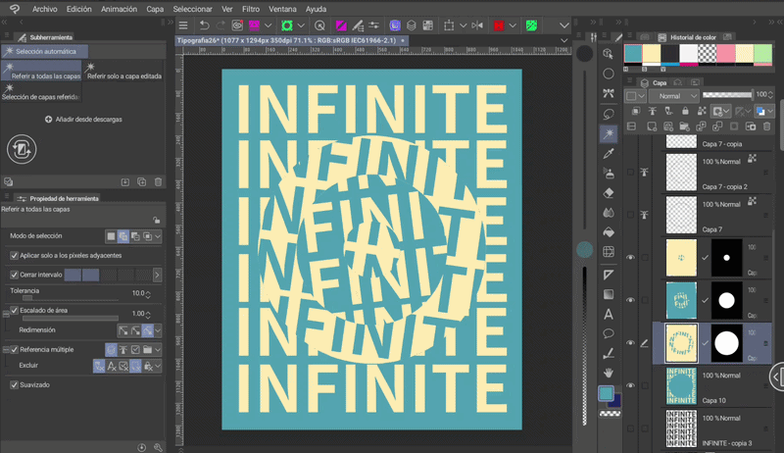Select the Eraser tool
784x453 pixels.
(609, 193)
